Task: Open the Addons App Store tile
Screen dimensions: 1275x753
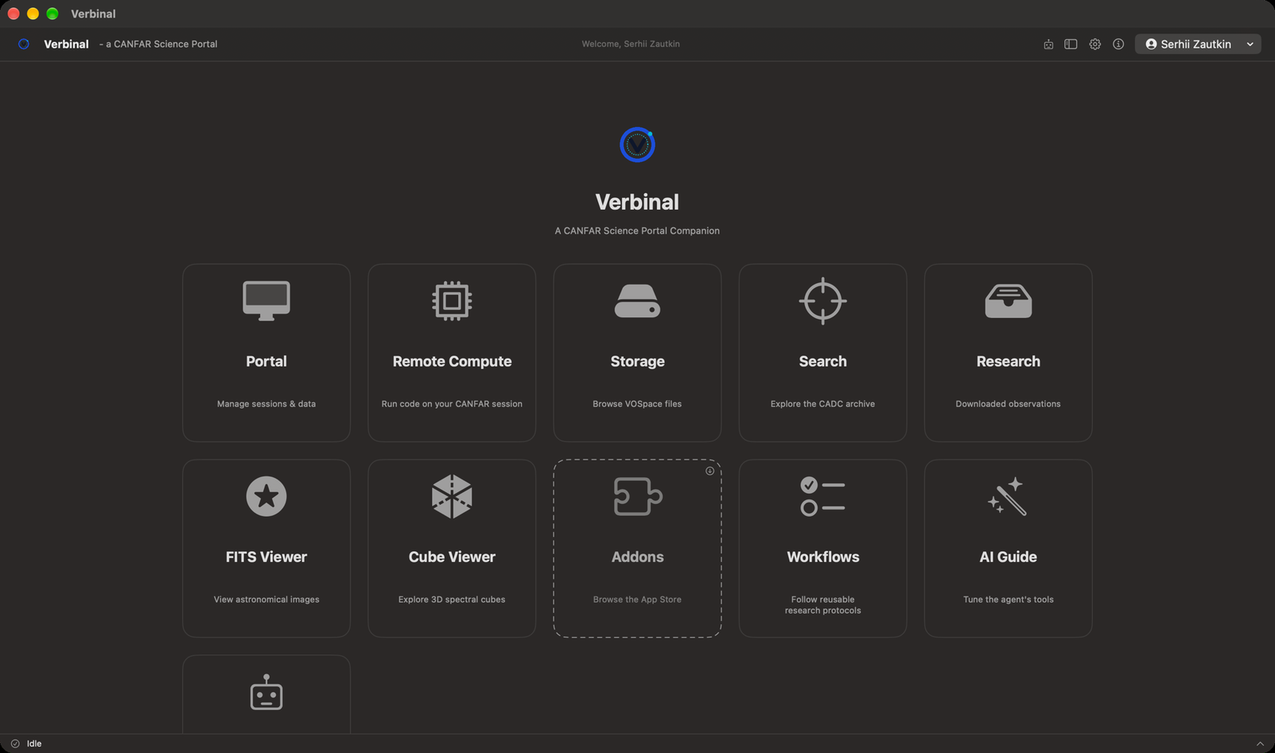Action: [637, 548]
